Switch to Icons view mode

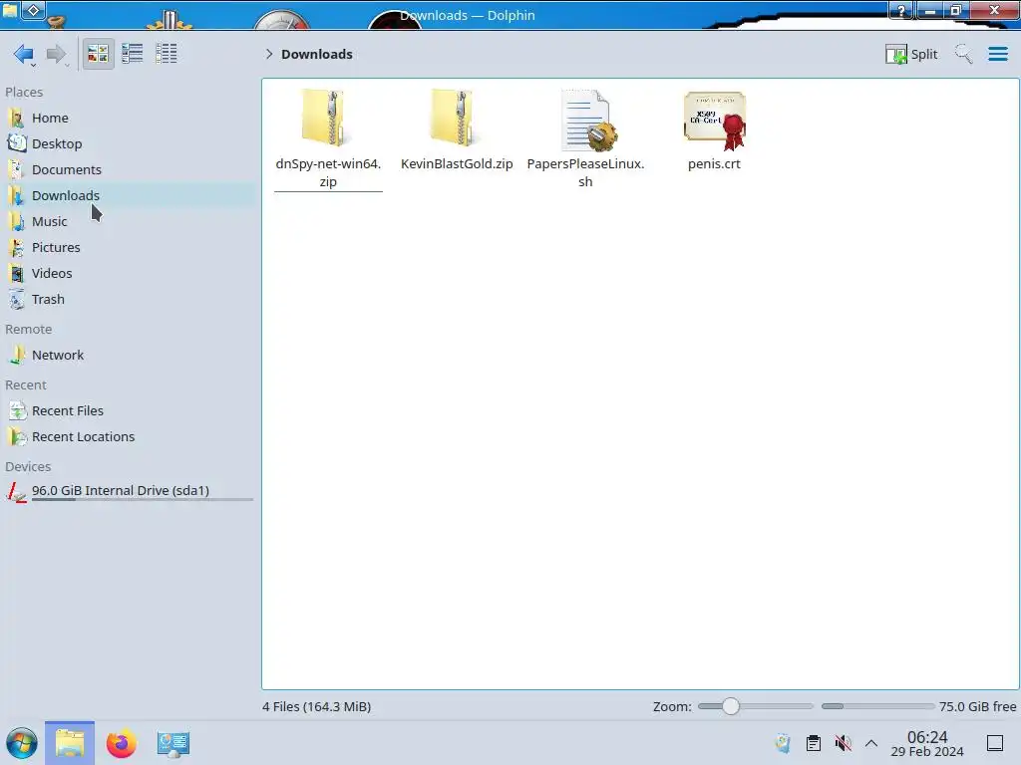pyautogui.click(x=98, y=54)
